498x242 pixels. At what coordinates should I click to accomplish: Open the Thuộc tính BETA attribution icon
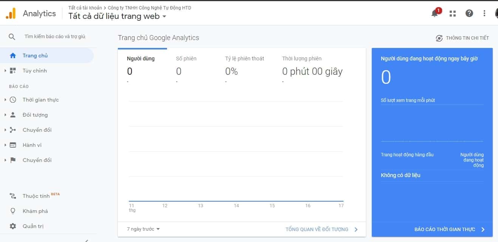(x=12, y=196)
